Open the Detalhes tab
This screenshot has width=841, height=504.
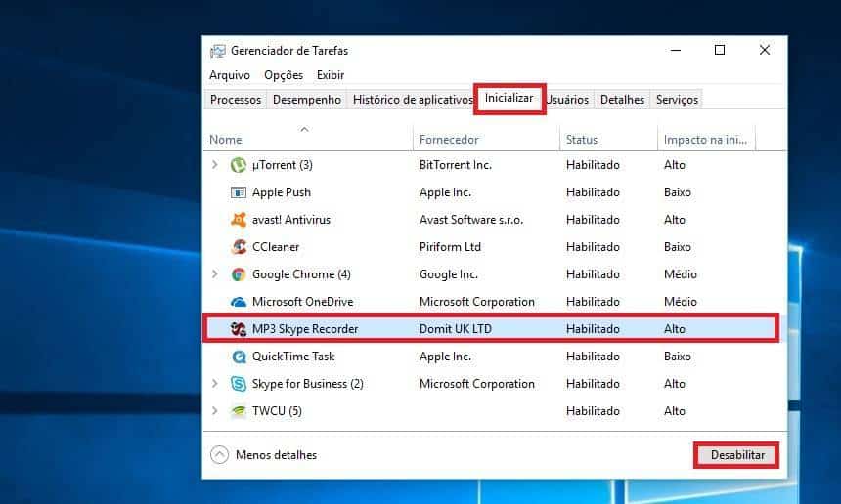622,100
